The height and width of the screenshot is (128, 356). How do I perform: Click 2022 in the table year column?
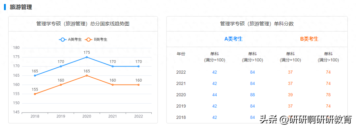pyautogui.click(x=181, y=72)
